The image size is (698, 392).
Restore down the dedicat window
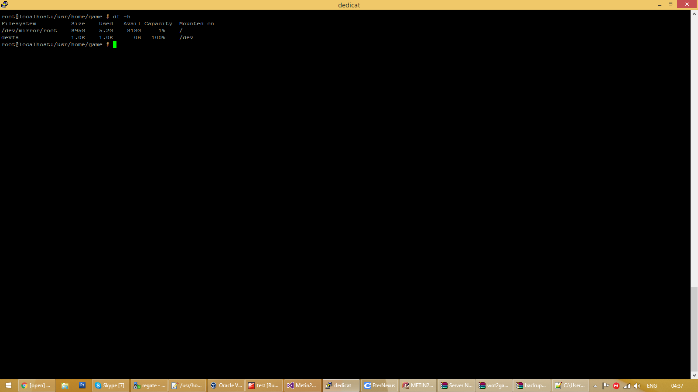pos(671,4)
